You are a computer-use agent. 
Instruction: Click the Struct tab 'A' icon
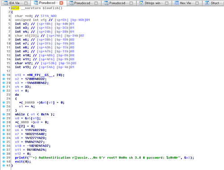(x=207, y=3)
